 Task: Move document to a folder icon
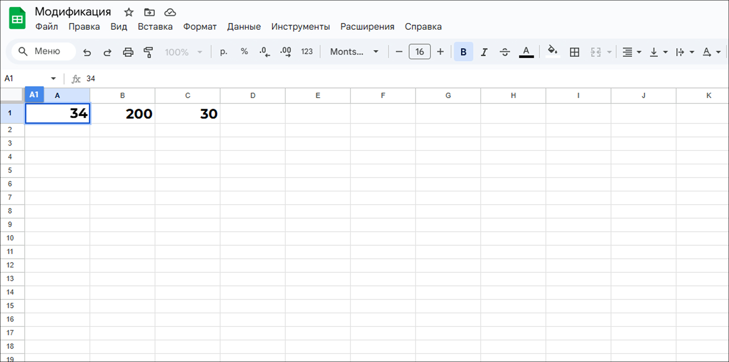point(150,12)
